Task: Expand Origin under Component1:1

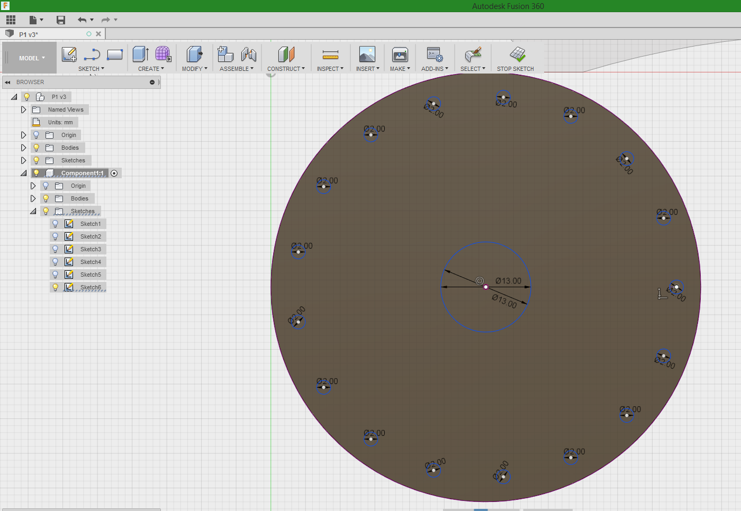Action: (33, 186)
